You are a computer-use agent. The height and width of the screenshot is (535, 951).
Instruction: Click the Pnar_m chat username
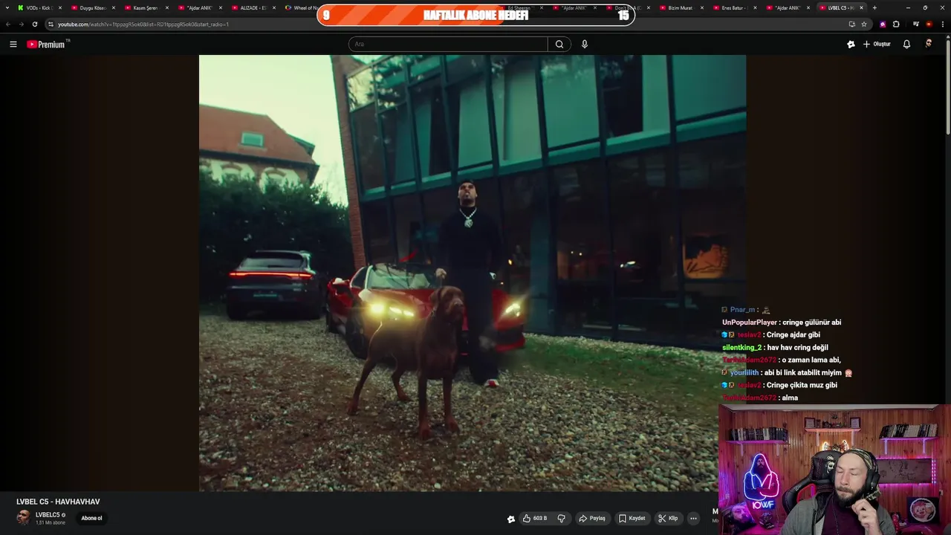[742, 310]
